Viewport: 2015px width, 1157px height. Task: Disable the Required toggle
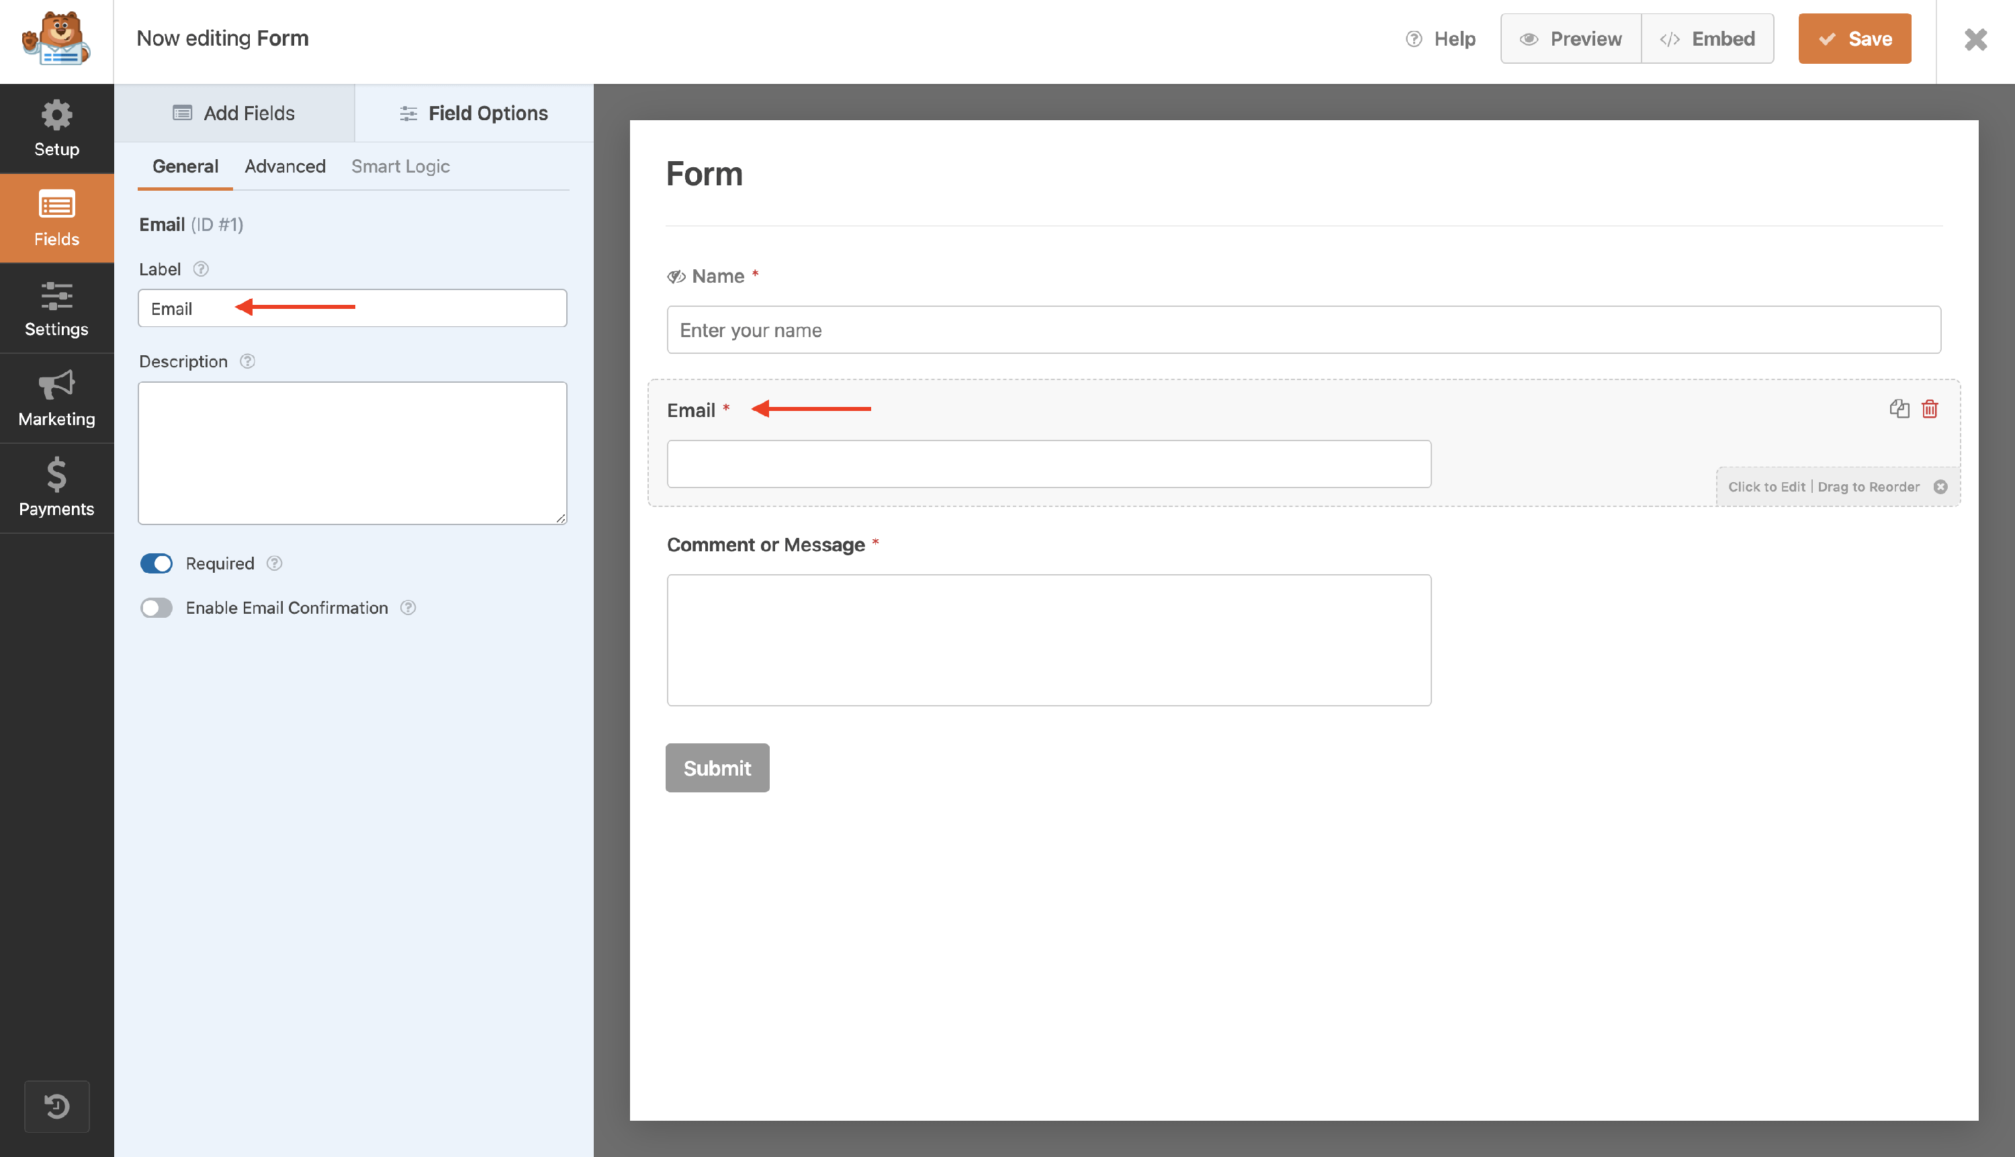(x=156, y=563)
